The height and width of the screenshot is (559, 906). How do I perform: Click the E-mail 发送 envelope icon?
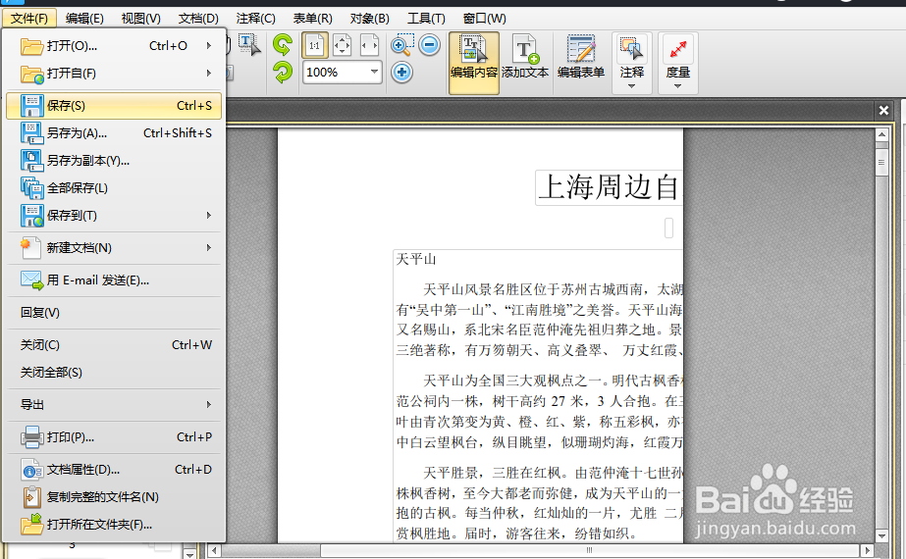tap(31, 280)
